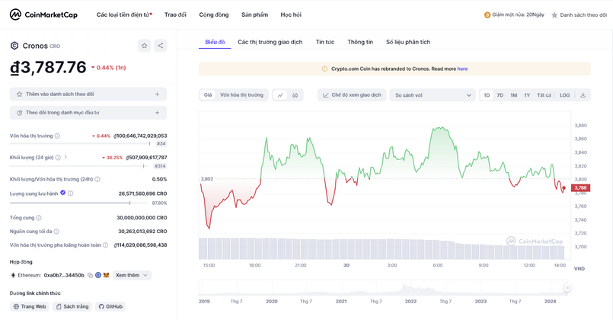
Task: Set chart range to 7D
Action: click(500, 95)
